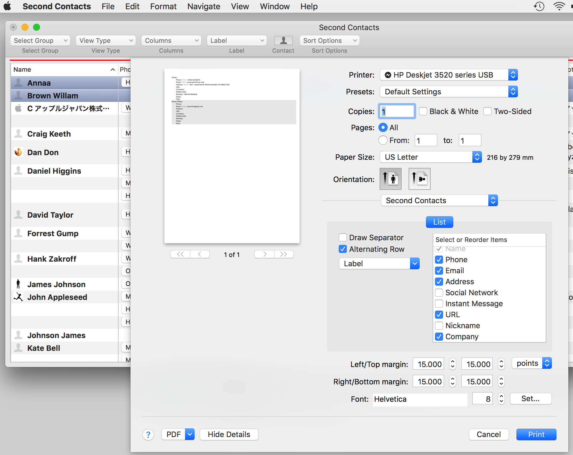
Task: Open the Wi-Fi status menu
Action: [559, 6]
